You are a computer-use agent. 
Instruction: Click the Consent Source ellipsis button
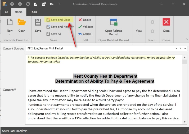pos(185,48)
